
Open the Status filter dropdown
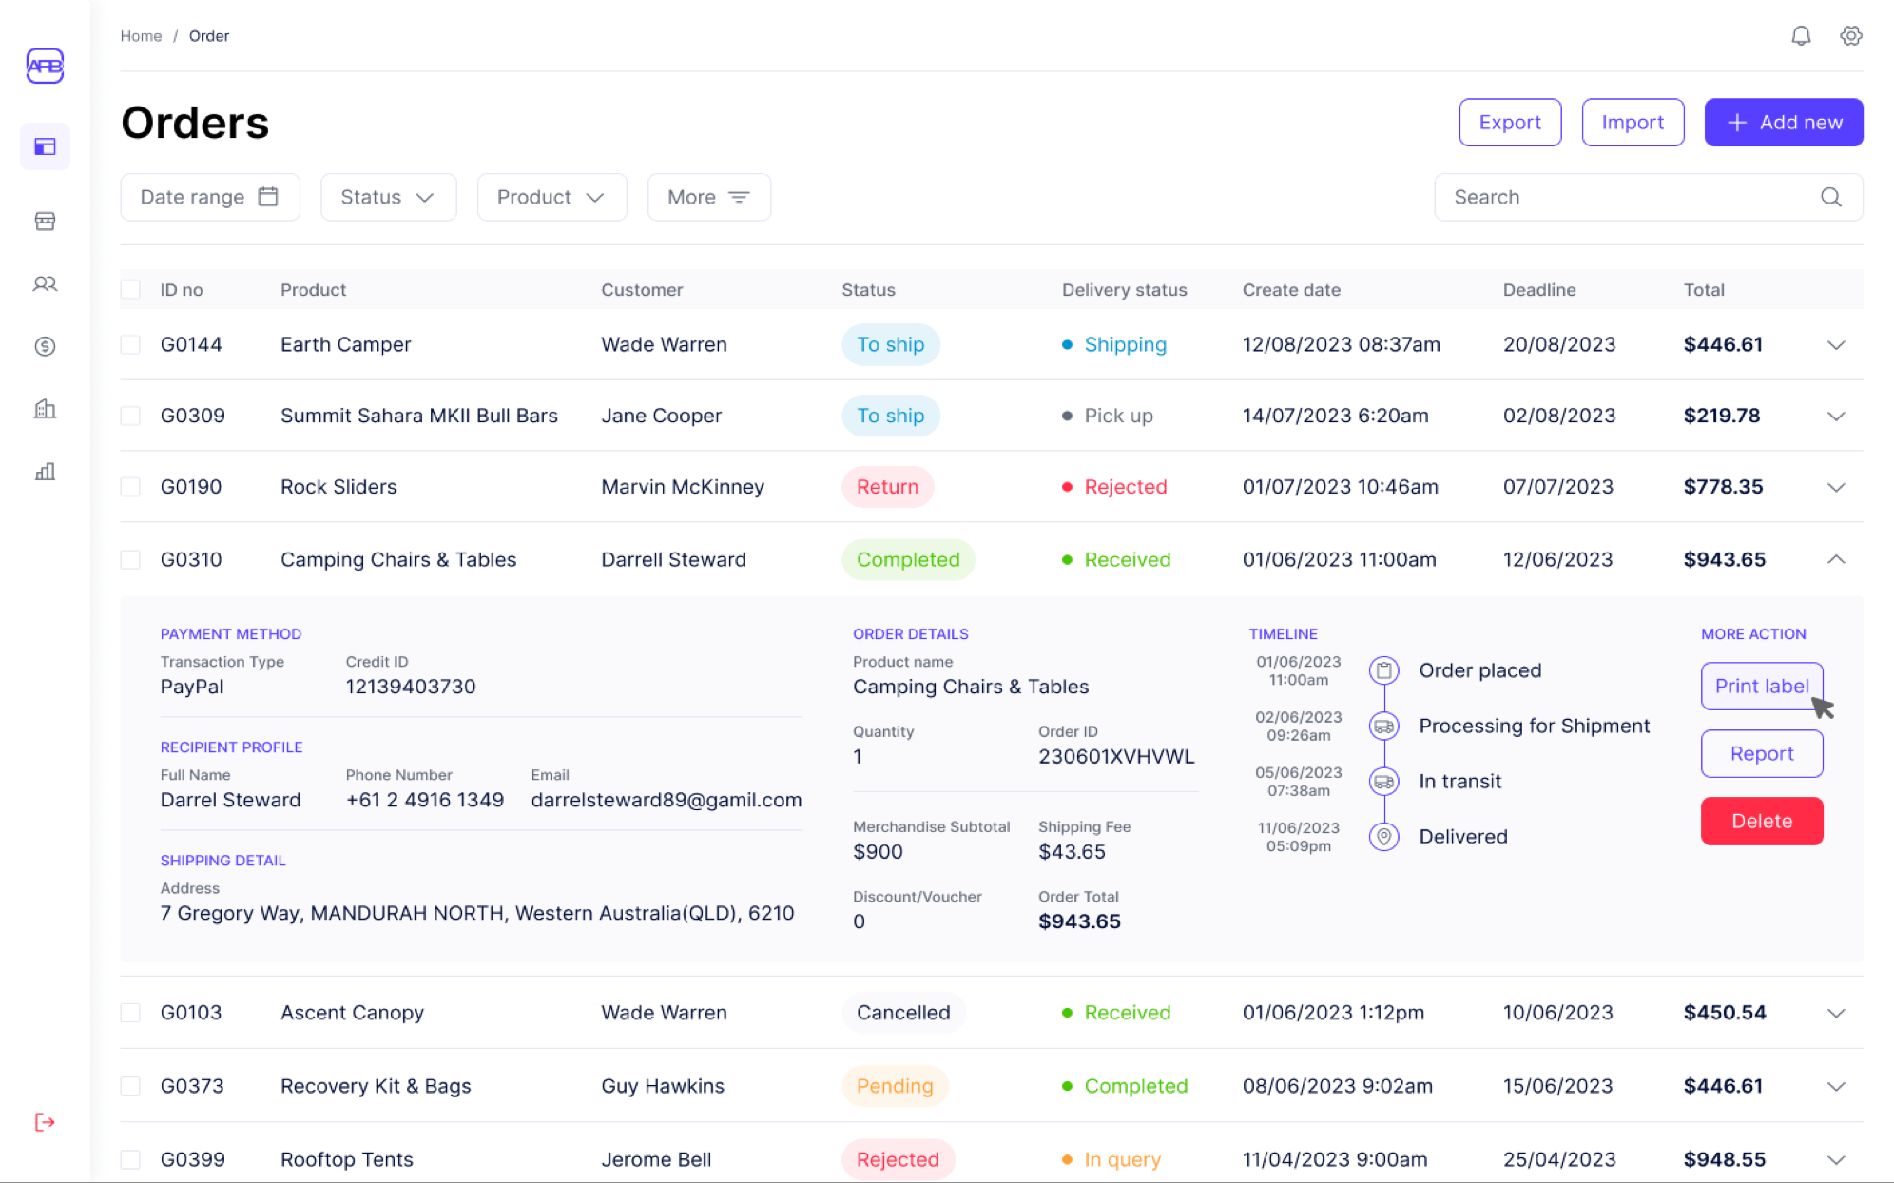[388, 197]
